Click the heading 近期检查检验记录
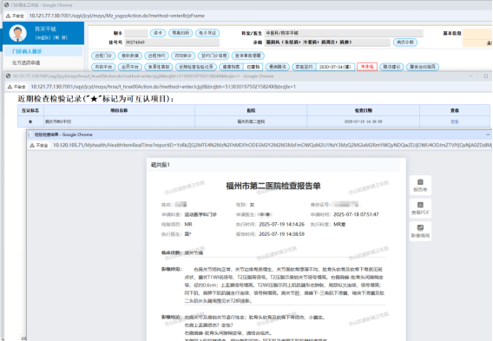 [x=95, y=99]
